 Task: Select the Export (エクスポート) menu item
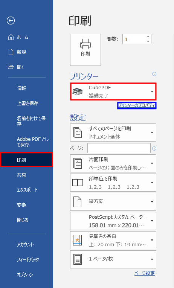[27, 190]
